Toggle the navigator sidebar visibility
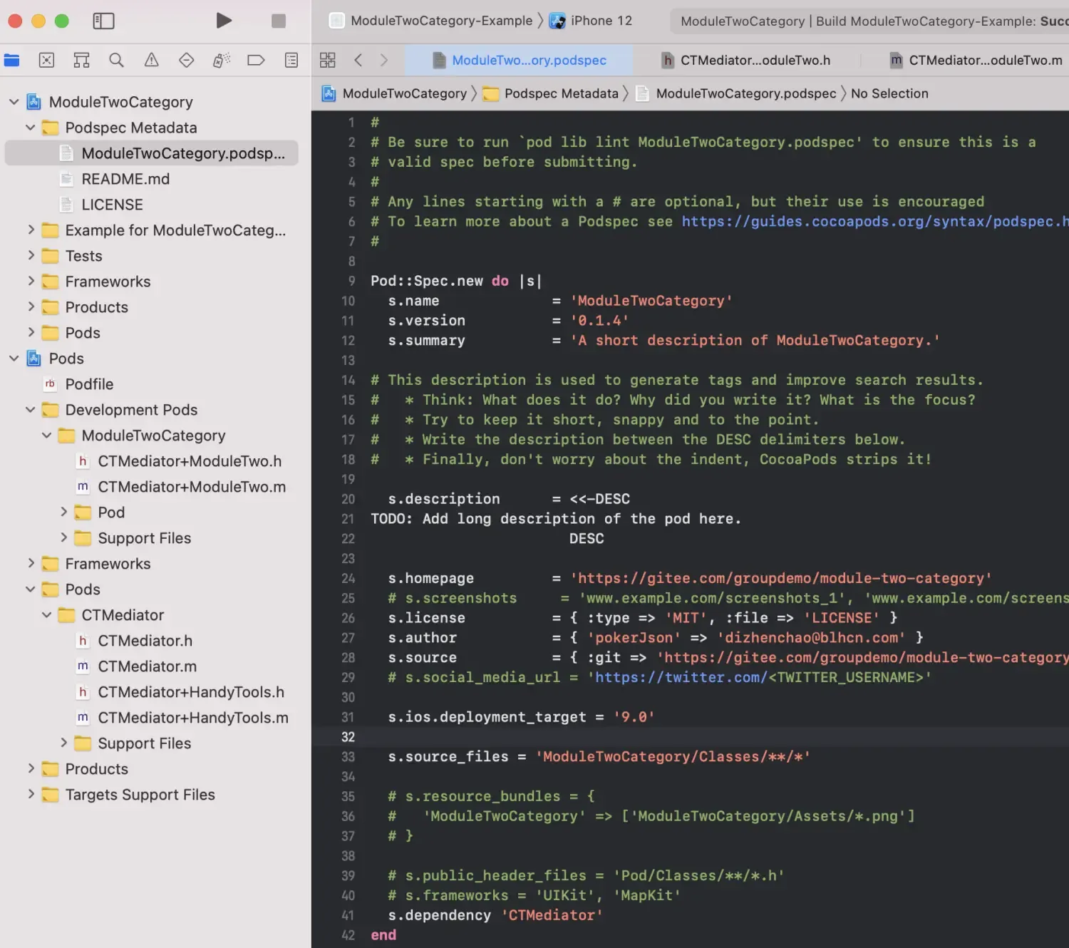The width and height of the screenshot is (1069, 948). (103, 21)
